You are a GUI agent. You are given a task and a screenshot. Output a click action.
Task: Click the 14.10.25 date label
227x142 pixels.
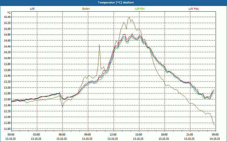pyautogui.click(x=215, y=139)
